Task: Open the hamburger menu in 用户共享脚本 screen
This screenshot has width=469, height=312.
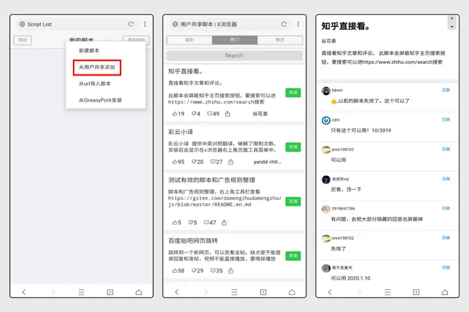Action: 234,292
